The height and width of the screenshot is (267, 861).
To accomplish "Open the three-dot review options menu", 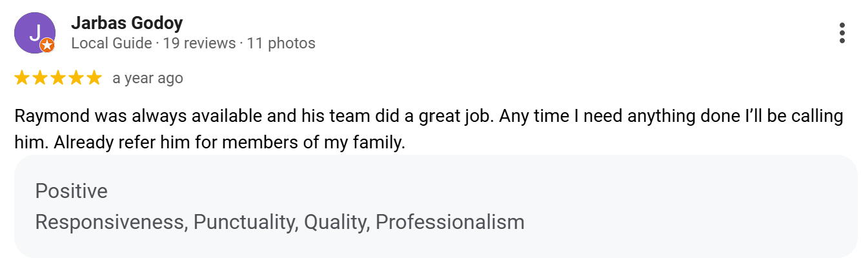I will coord(842,33).
